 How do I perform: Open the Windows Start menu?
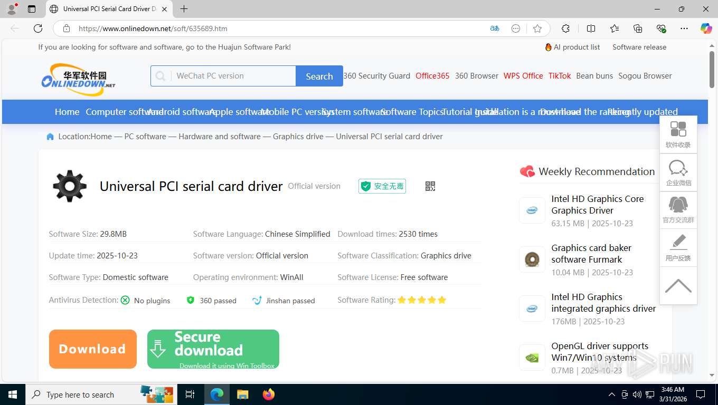tap(13, 394)
